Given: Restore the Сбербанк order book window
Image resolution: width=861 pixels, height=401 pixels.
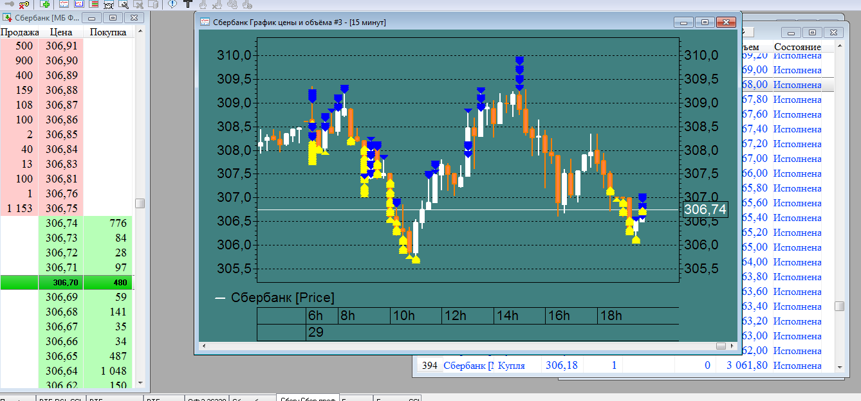Looking at the screenshot, I should click(x=113, y=17).
